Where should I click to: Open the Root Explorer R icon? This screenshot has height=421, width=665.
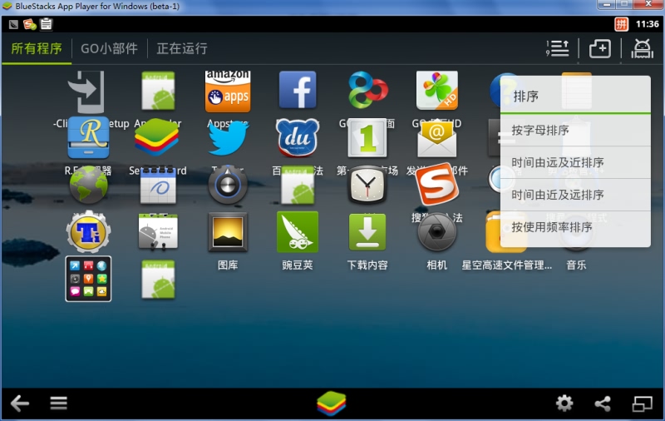coord(88,137)
